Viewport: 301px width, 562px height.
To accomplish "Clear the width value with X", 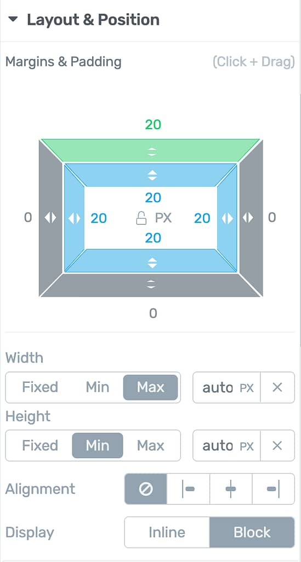I will click(277, 387).
